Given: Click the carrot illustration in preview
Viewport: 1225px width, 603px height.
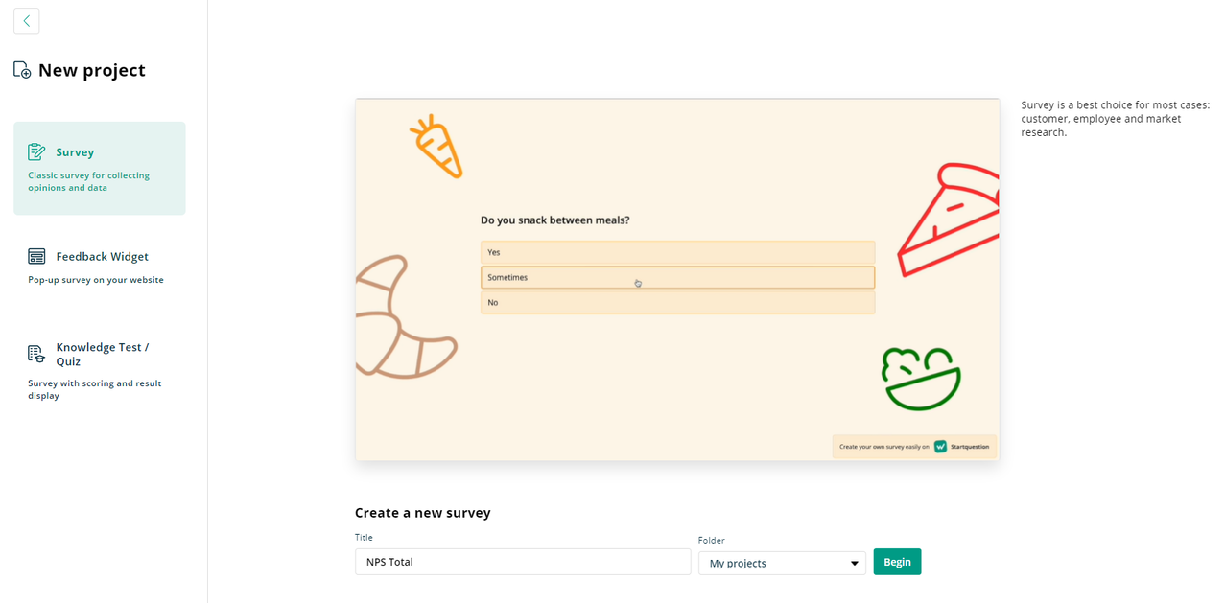Looking at the screenshot, I should pyautogui.click(x=436, y=147).
